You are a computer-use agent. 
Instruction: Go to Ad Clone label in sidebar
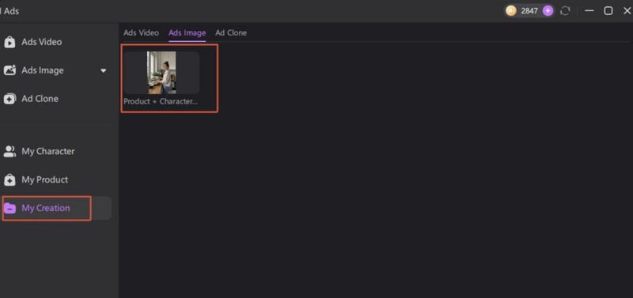(x=40, y=99)
